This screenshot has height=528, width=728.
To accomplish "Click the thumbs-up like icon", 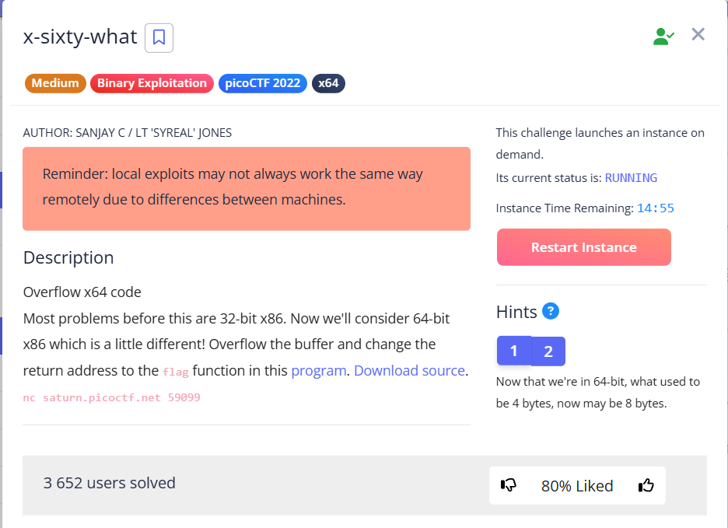I will (646, 485).
